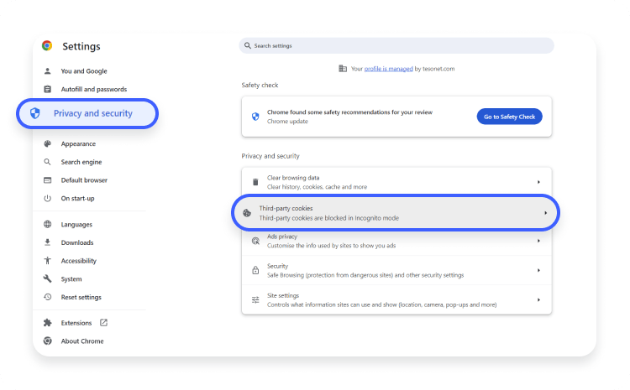Click the System wrench icon
The image size is (630, 390).
point(47,278)
